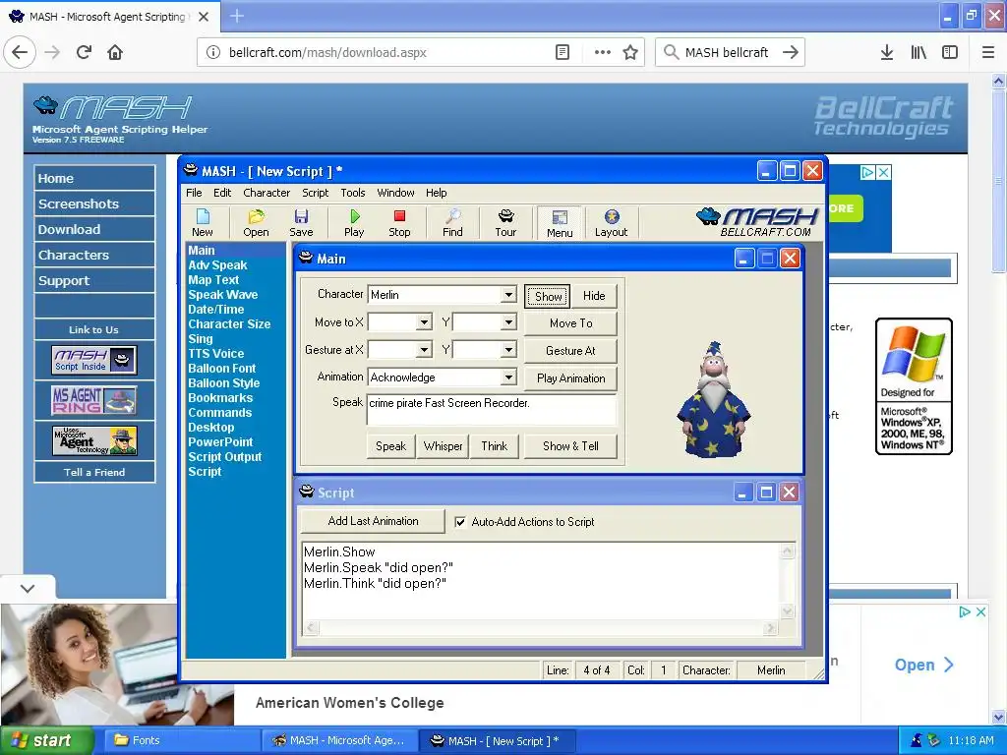
Task: Start the script with the Play icon
Action: pos(354,223)
